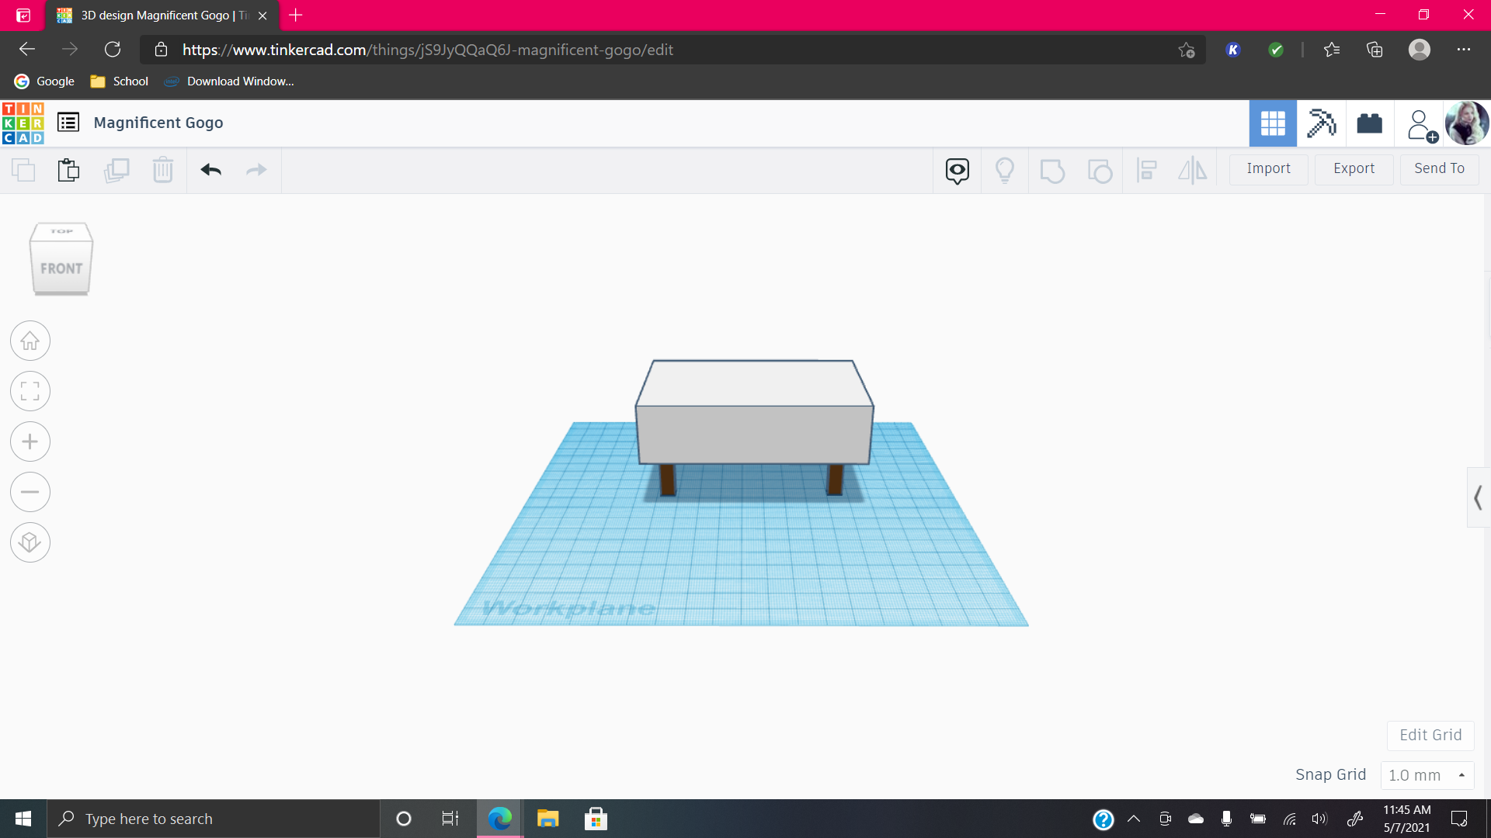Click the Ungroup tool
The image size is (1491, 838).
1100,170
